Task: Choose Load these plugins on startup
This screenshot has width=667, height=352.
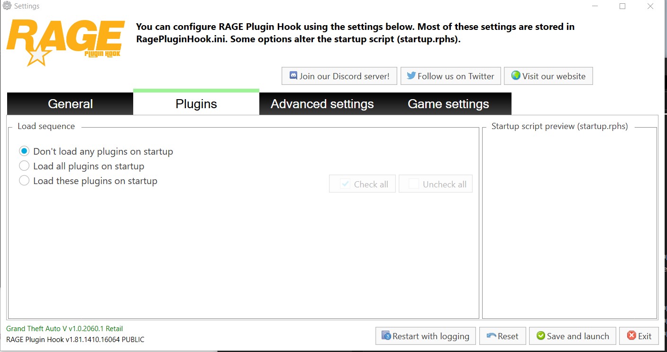Action: tap(24, 181)
